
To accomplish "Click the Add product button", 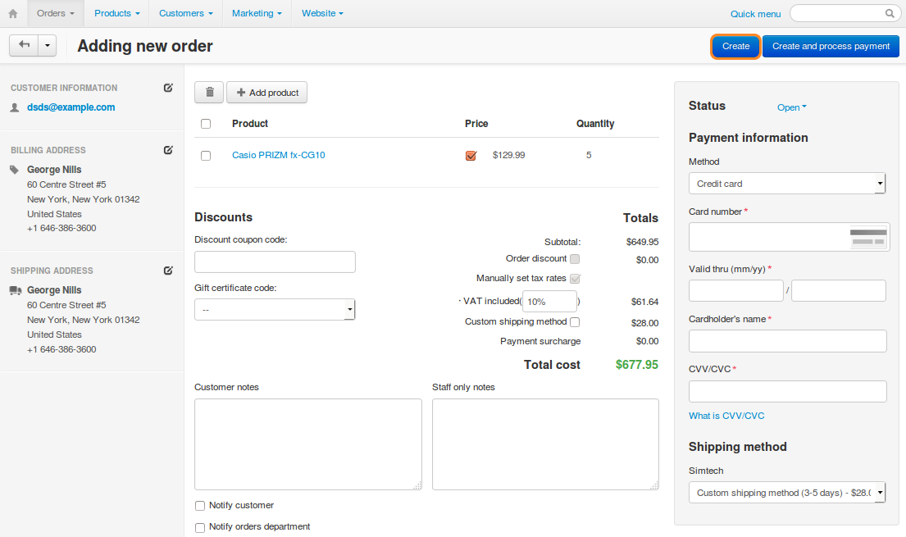I will 267,93.
